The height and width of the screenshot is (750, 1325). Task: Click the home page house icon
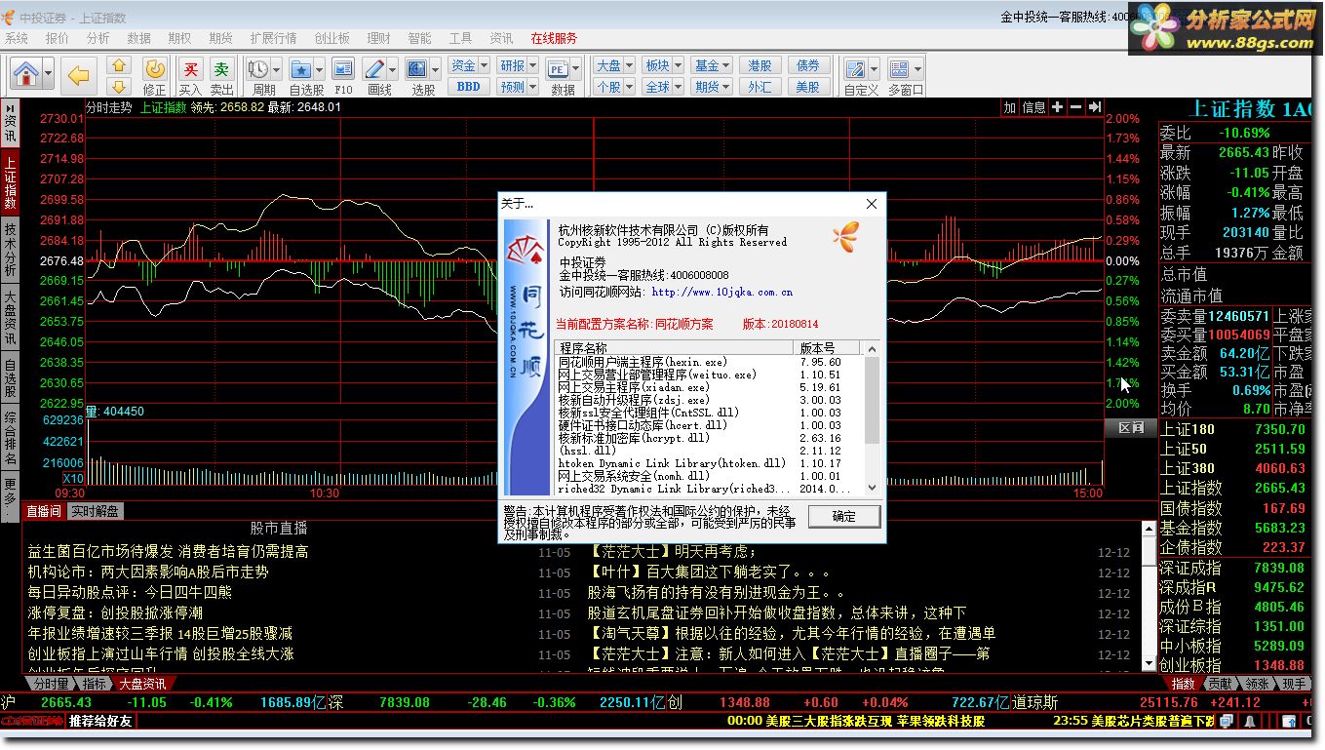pyautogui.click(x=26, y=74)
